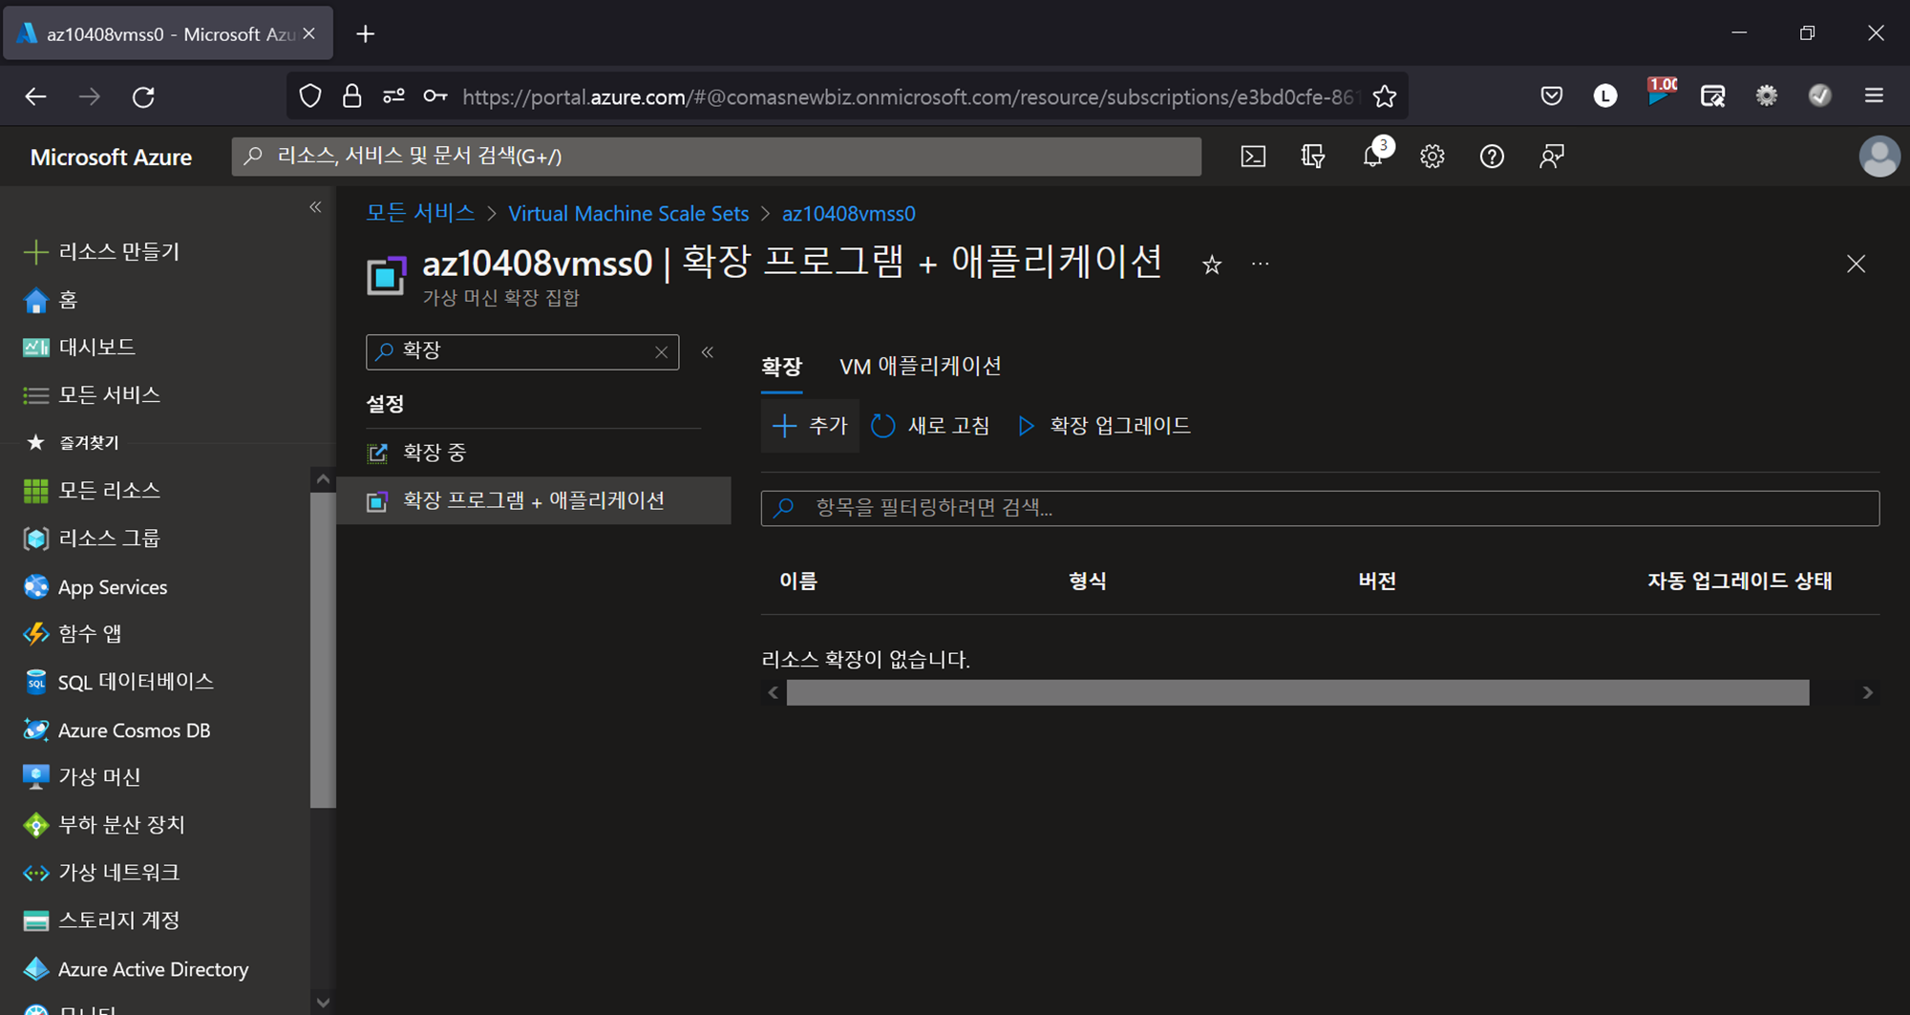Open 가상 머신 in sidebar
The width and height of the screenshot is (1910, 1015).
[x=81, y=777]
